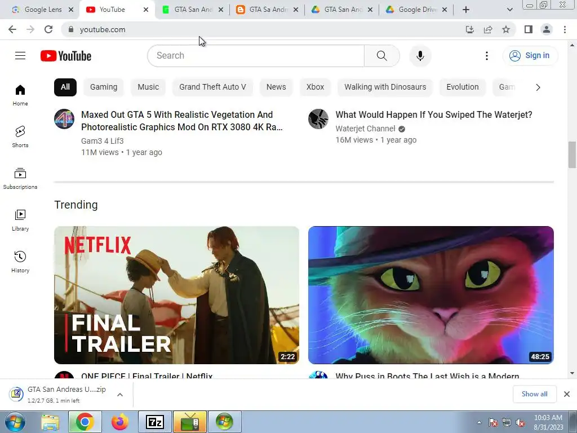The width and height of the screenshot is (577, 433).
Task: Start voice search with the microphone
Action: point(420,56)
